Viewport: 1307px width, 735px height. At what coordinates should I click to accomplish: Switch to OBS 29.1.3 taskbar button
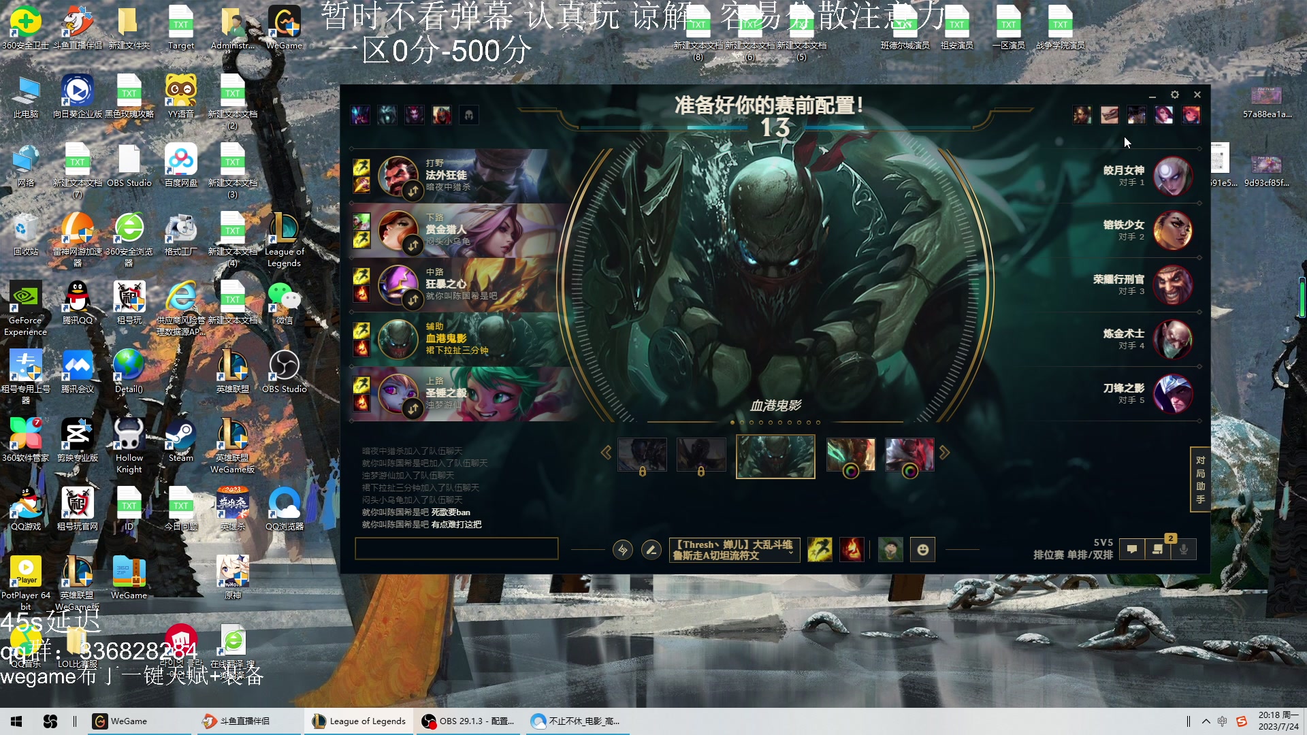tap(468, 721)
